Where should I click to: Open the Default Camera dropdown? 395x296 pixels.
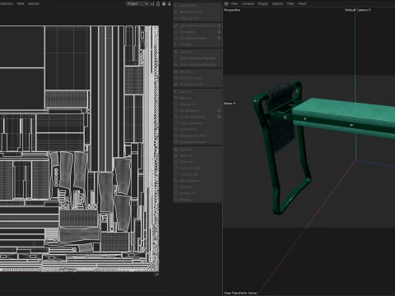pyautogui.click(x=358, y=10)
